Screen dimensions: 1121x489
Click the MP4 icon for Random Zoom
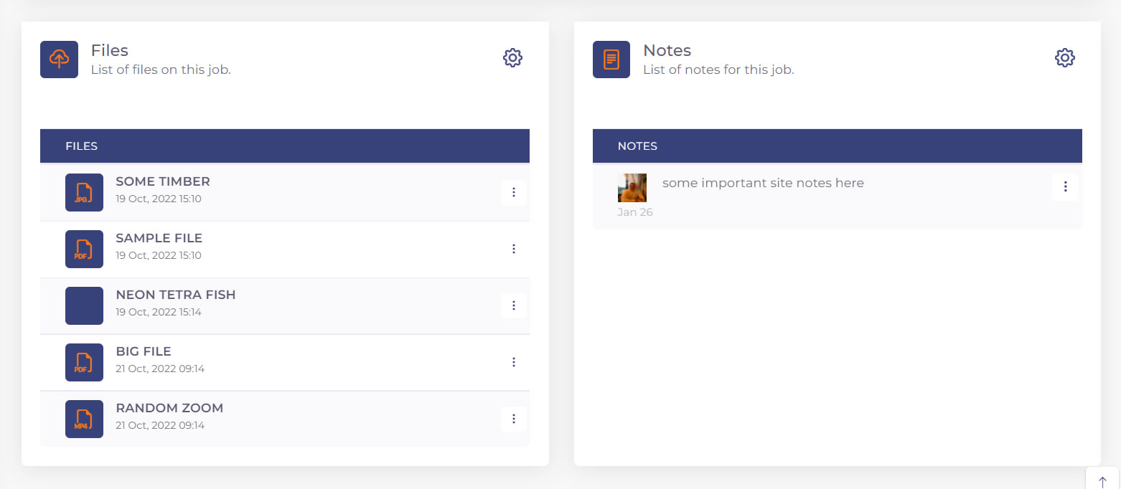pyautogui.click(x=84, y=419)
